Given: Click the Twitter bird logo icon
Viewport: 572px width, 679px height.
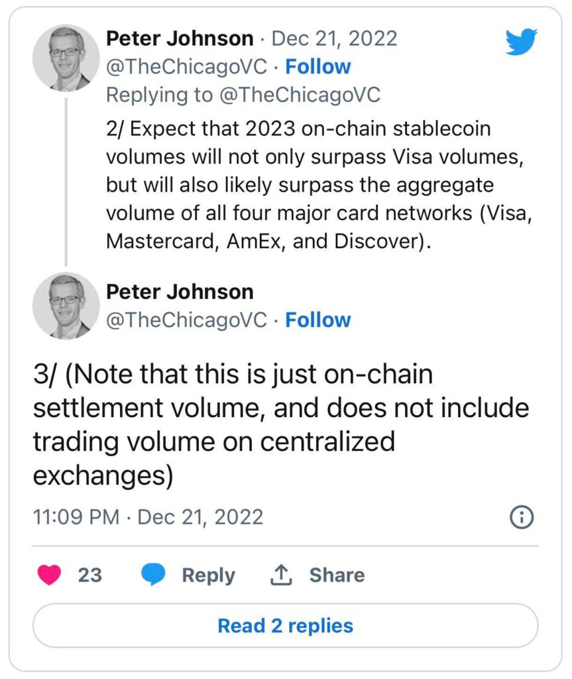Looking at the screenshot, I should 521,41.
